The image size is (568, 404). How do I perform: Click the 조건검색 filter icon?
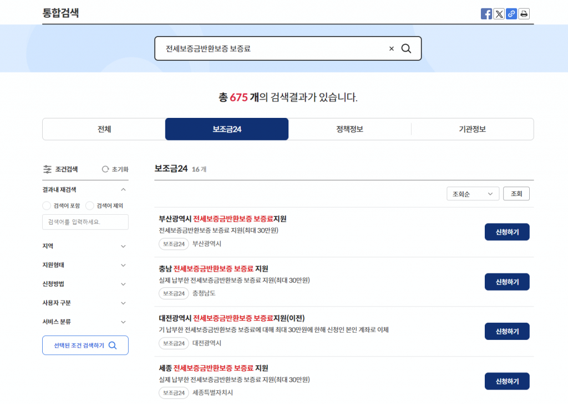pyautogui.click(x=47, y=169)
